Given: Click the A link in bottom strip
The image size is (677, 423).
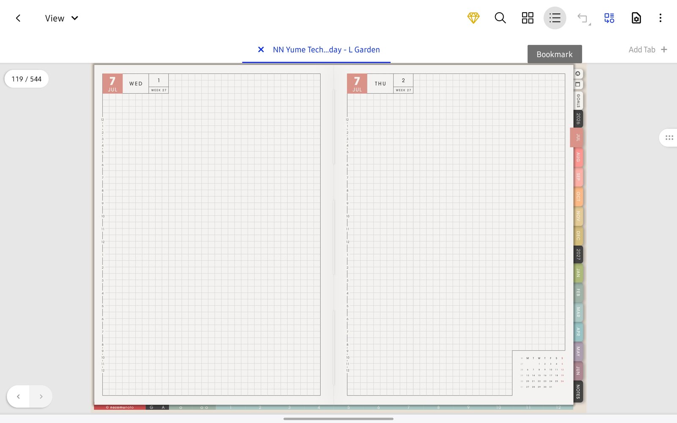Looking at the screenshot, I should click(163, 407).
